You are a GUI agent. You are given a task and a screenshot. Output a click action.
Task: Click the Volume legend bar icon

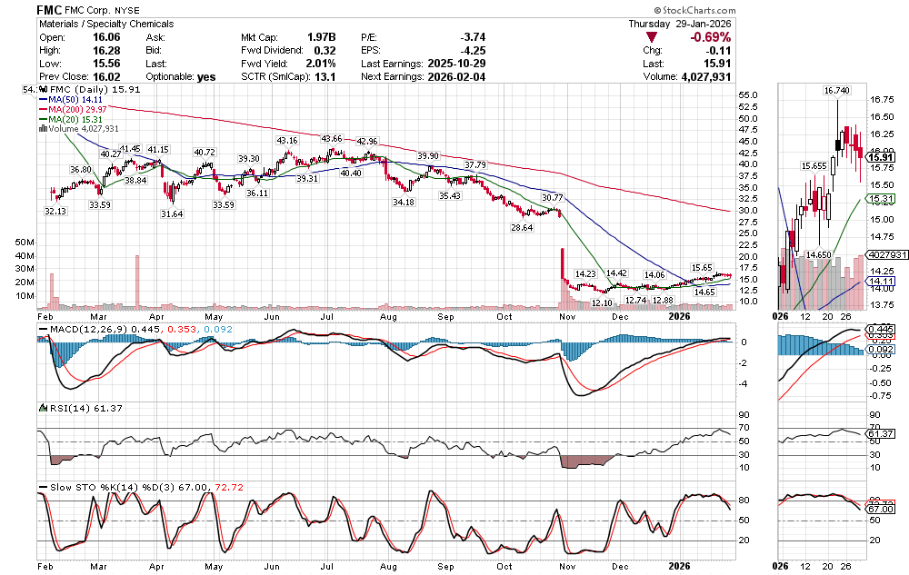click(x=42, y=129)
